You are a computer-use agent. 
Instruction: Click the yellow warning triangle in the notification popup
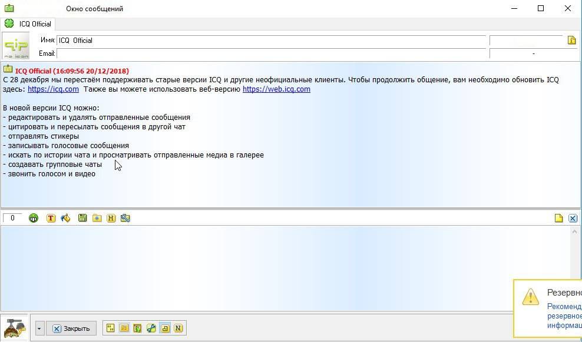click(x=530, y=297)
